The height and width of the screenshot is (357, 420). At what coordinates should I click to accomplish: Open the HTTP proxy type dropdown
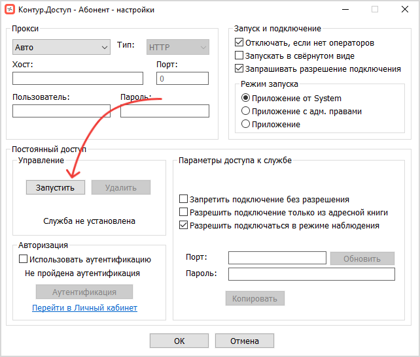(177, 47)
